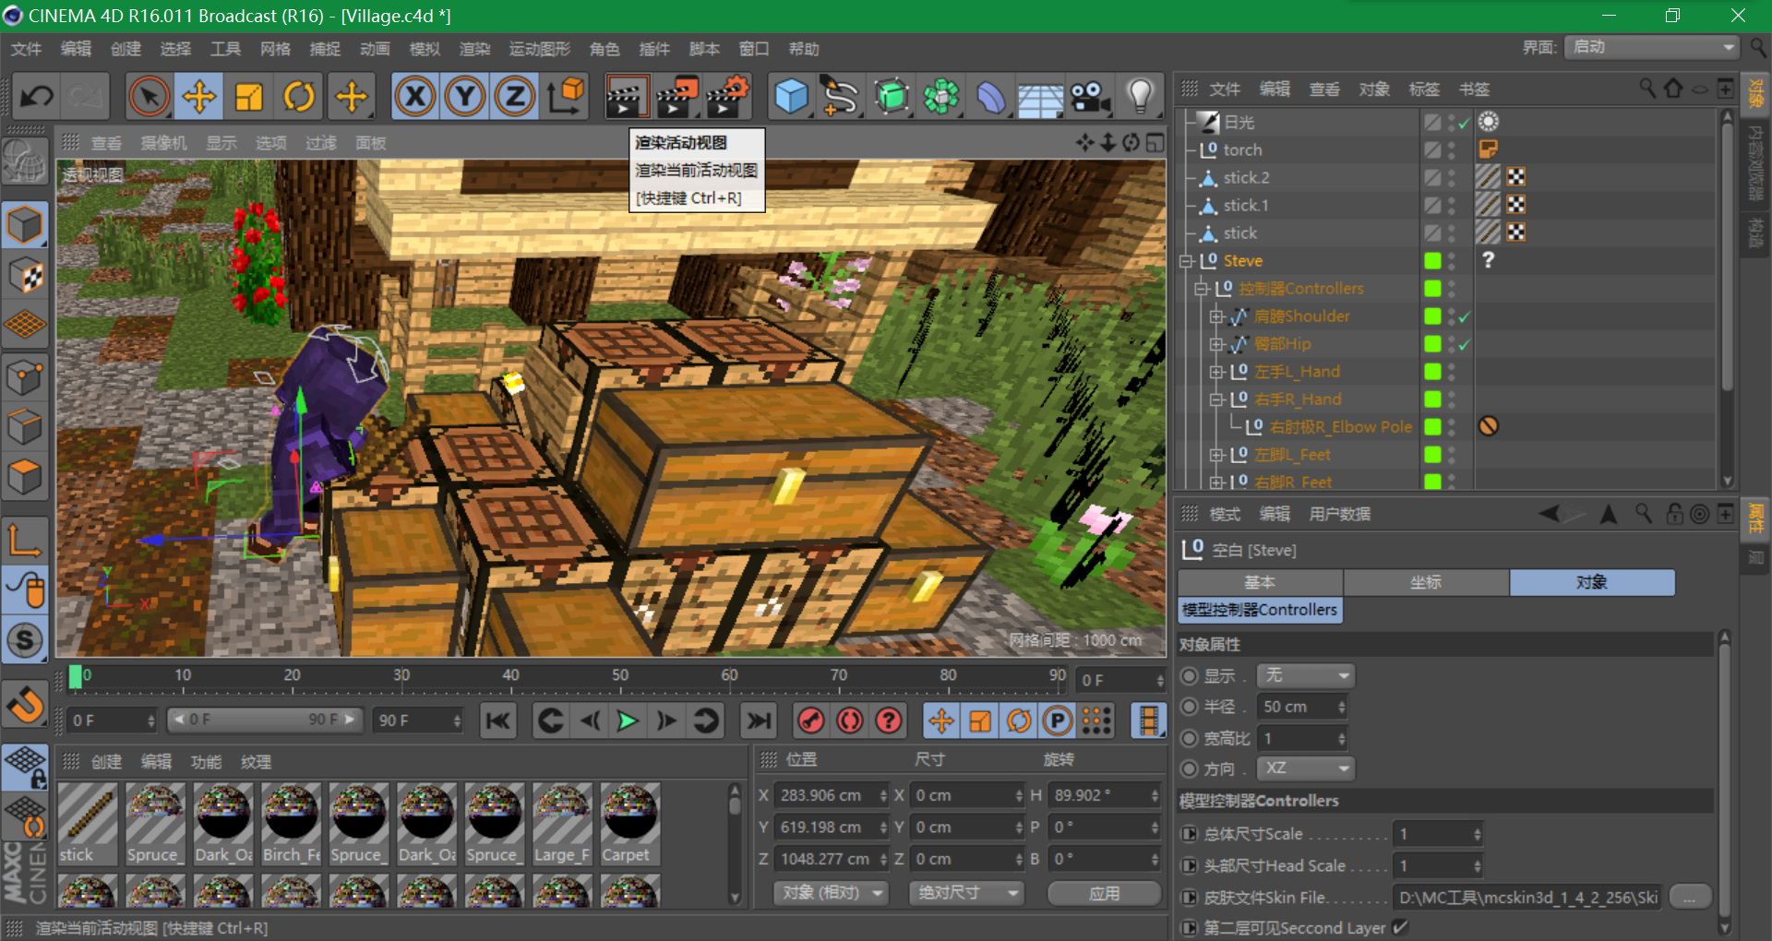Select edges mode icon
This screenshot has height=941, width=1772.
tap(25, 426)
